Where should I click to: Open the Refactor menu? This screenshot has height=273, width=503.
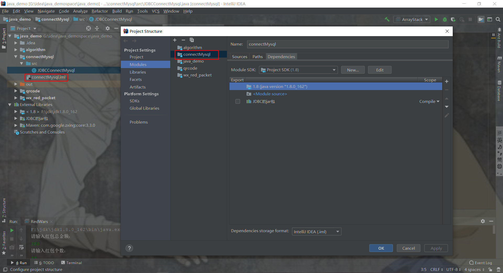pyautogui.click(x=100, y=11)
